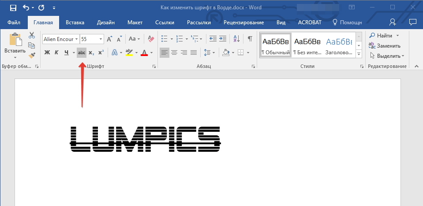Switch to the Вставка tab

(75, 22)
